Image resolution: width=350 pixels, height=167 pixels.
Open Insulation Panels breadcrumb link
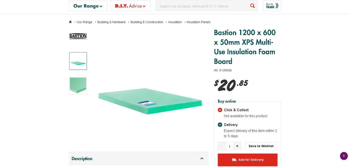click(199, 22)
